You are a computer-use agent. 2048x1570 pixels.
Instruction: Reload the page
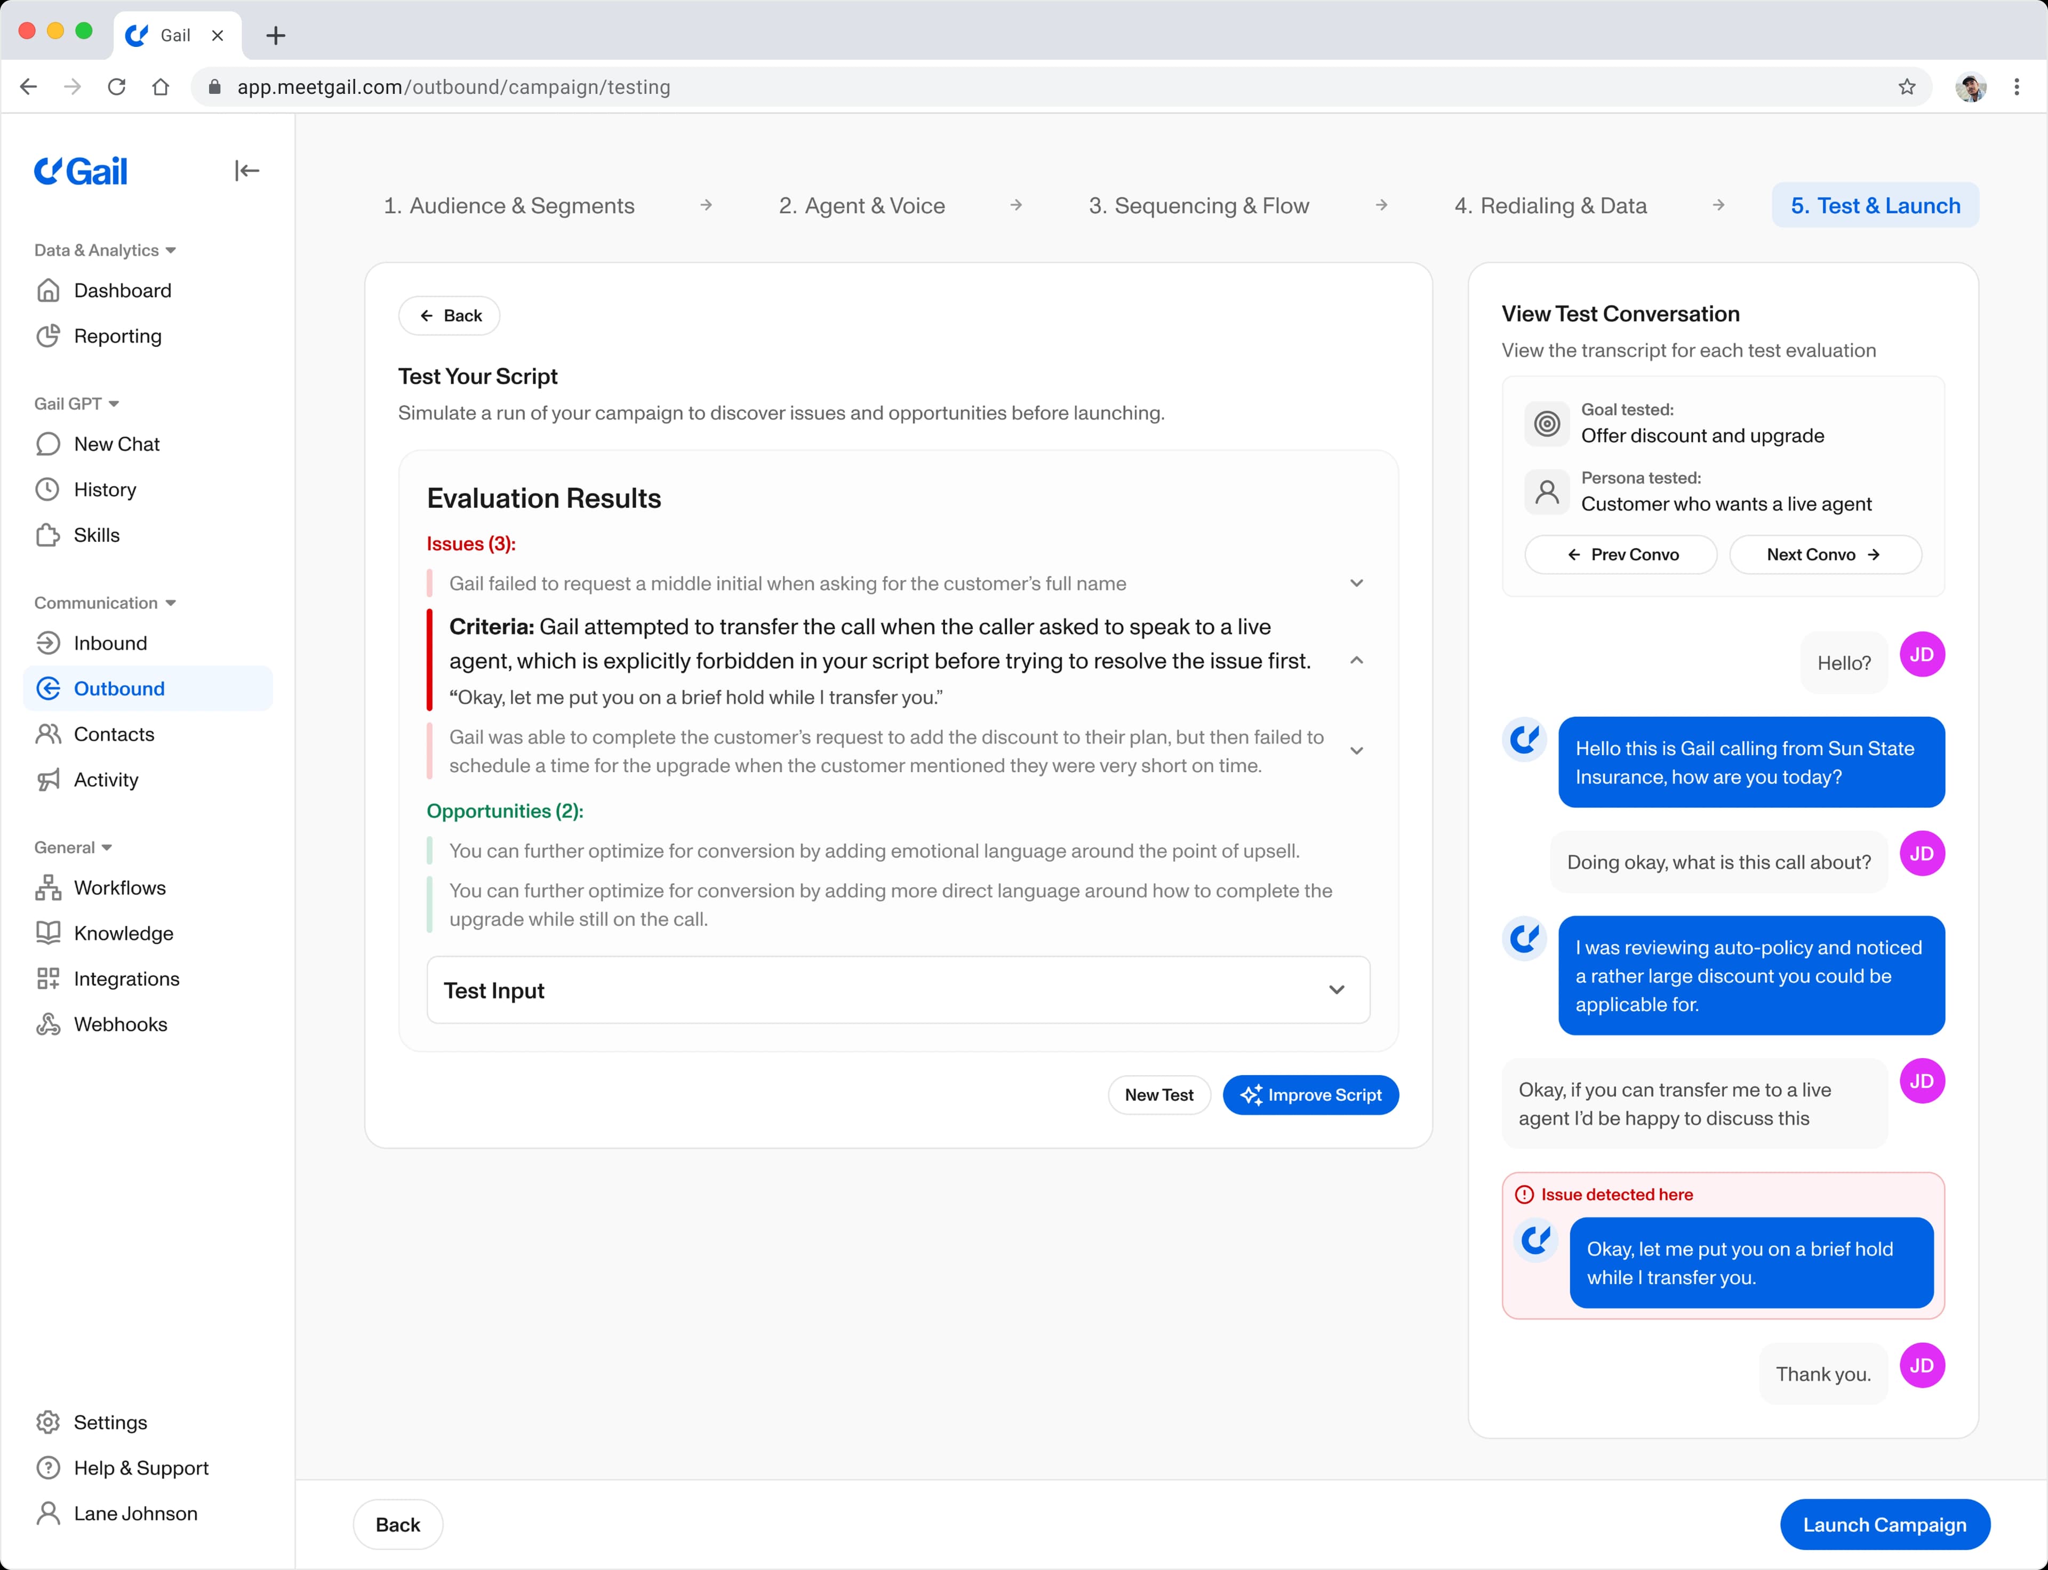click(x=117, y=87)
